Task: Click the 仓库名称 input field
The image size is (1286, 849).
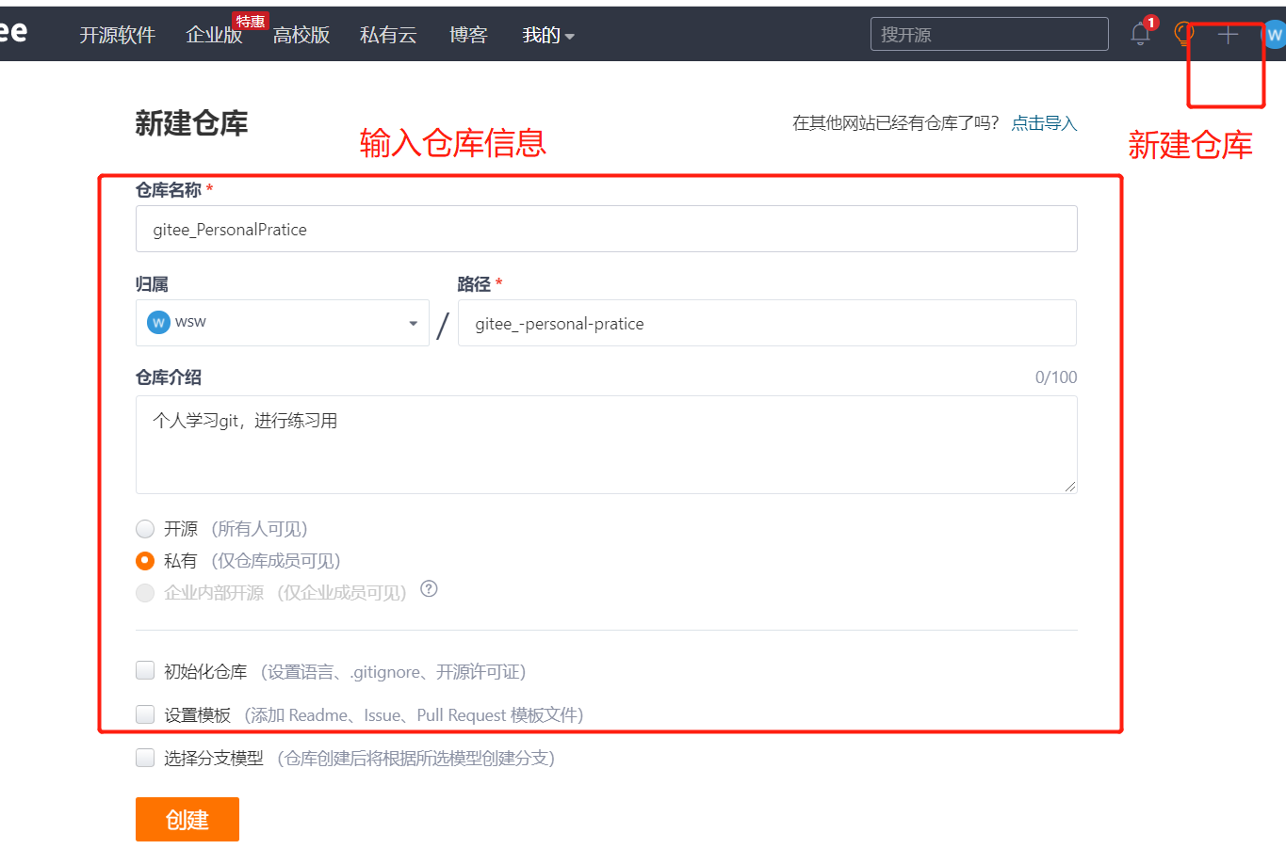Action: pos(607,229)
